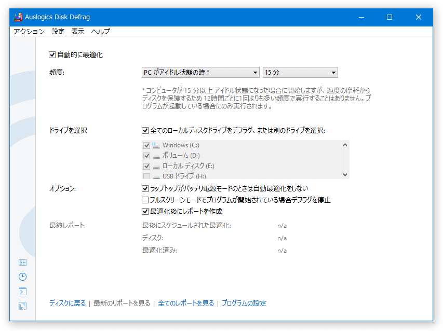Open the 15 分 idle time dropdown

click(300, 73)
